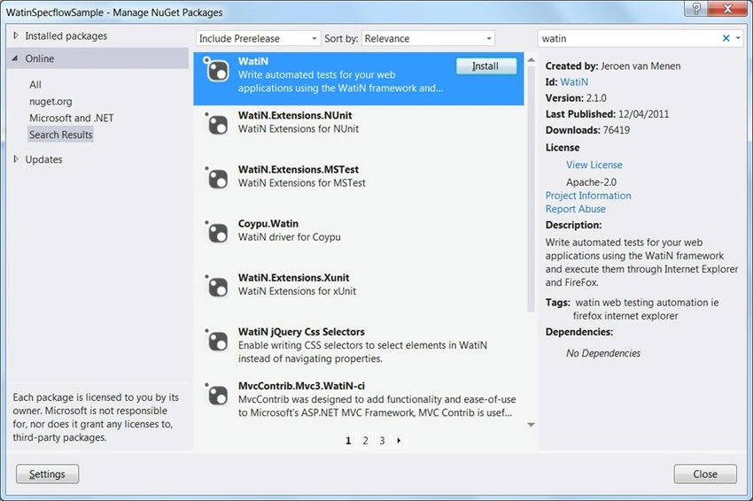Go to results page 2
The height and width of the screenshot is (501, 753).
point(366,441)
